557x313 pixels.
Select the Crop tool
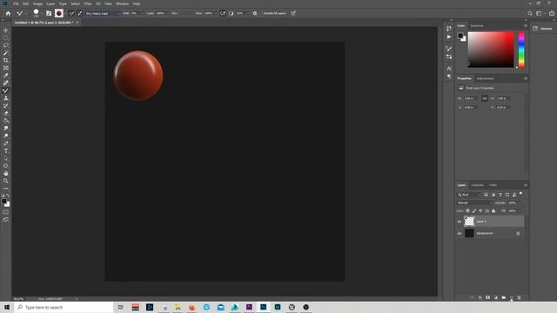pos(6,60)
